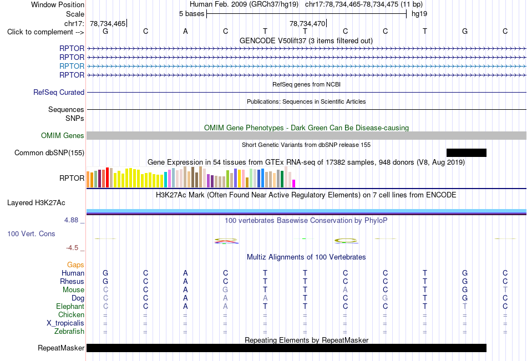Click the Layered H3K27Ac track label
Viewport: 527px width, 361px height.
click(36, 203)
